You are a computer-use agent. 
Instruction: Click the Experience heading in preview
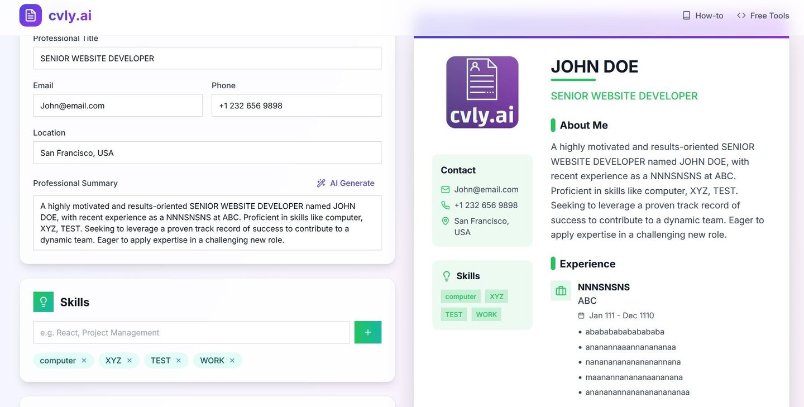[587, 264]
